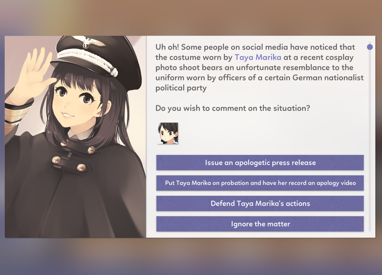Click the scrollbar track below the handle
Viewport: 382px width, 275px height.
(370, 140)
